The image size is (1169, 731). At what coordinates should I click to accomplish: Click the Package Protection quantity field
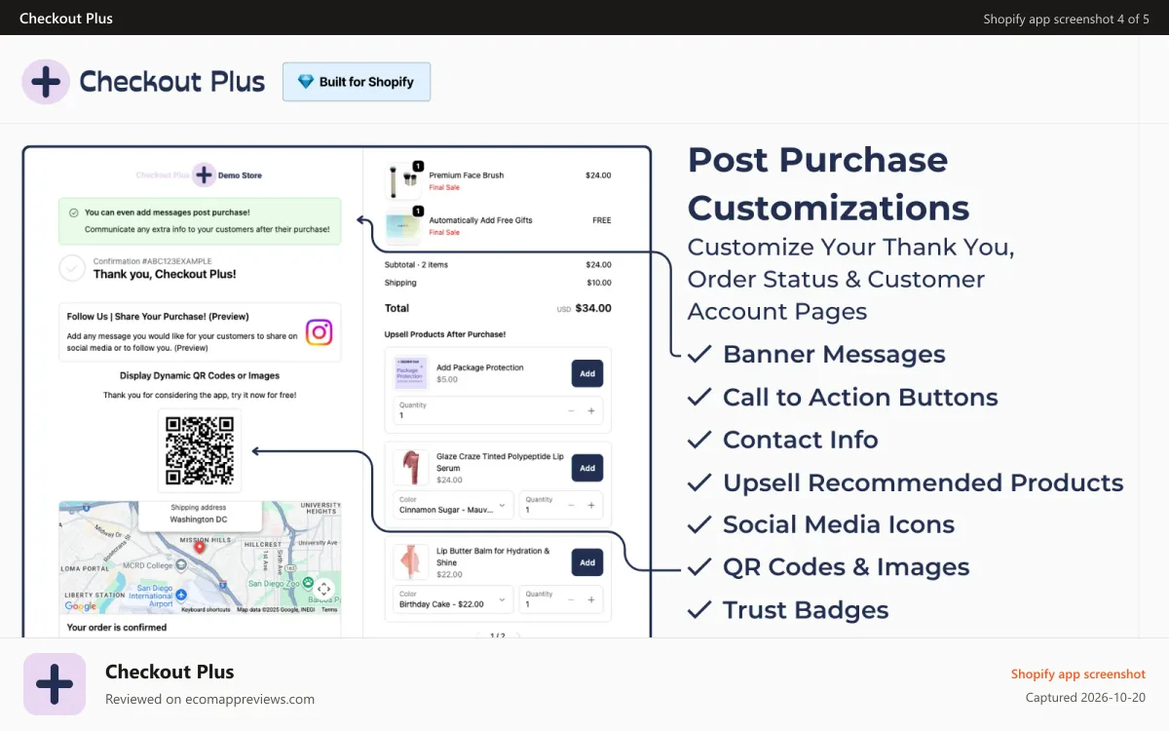498,410
